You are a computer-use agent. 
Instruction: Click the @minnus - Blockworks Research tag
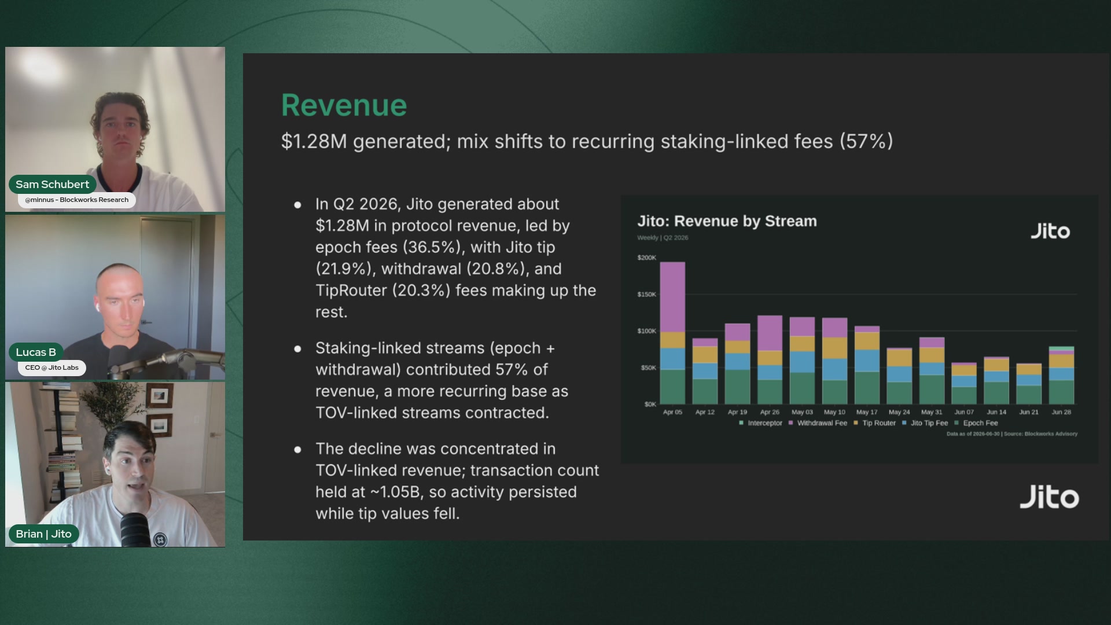tap(77, 200)
